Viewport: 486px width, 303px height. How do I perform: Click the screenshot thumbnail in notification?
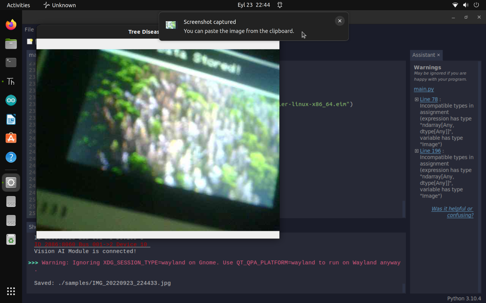tap(171, 25)
